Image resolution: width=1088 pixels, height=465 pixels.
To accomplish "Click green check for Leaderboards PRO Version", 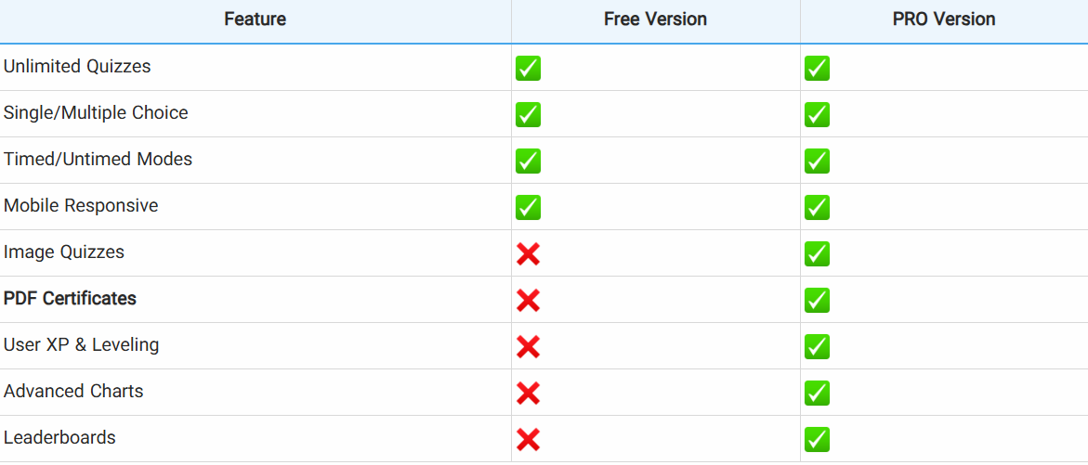I will pyautogui.click(x=817, y=439).
